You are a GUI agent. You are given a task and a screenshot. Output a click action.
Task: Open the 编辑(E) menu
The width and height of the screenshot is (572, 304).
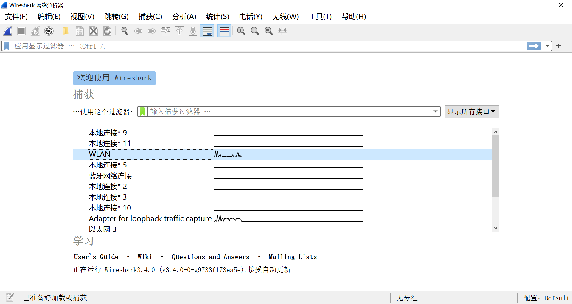(x=49, y=17)
